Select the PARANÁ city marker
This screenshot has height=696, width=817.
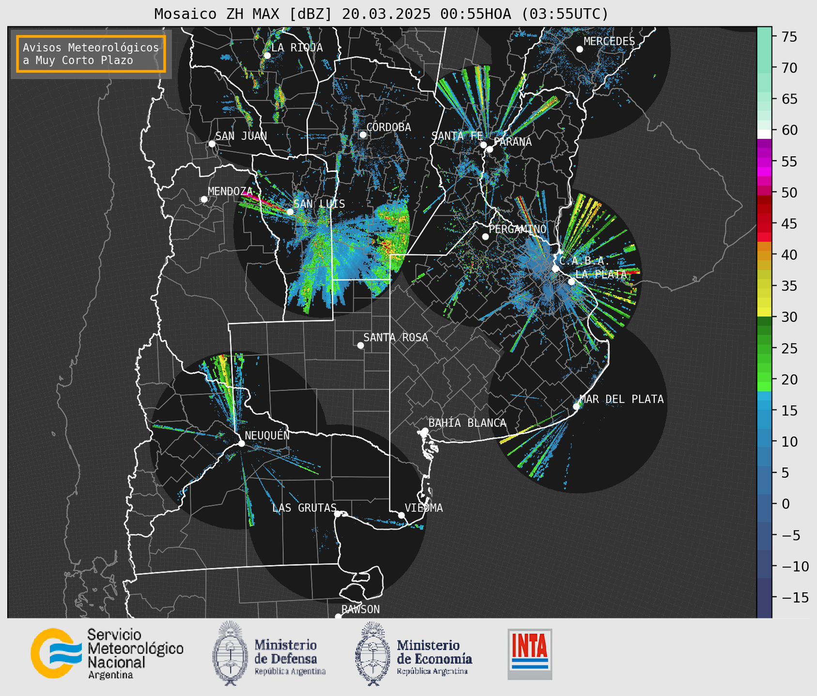pyautogui.click(x=490, y=149)
